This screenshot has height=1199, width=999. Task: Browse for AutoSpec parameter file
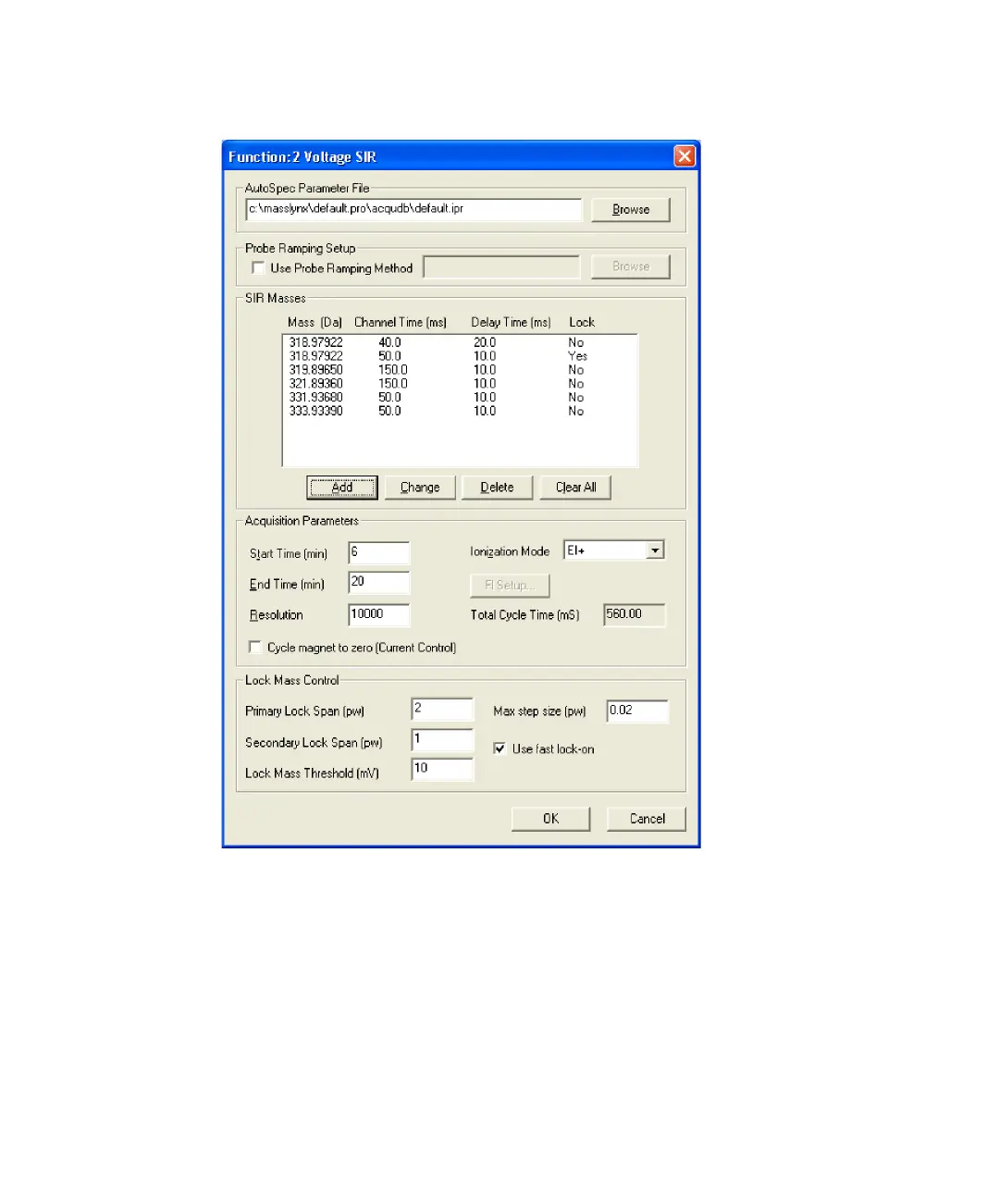[x=631, y=210]
